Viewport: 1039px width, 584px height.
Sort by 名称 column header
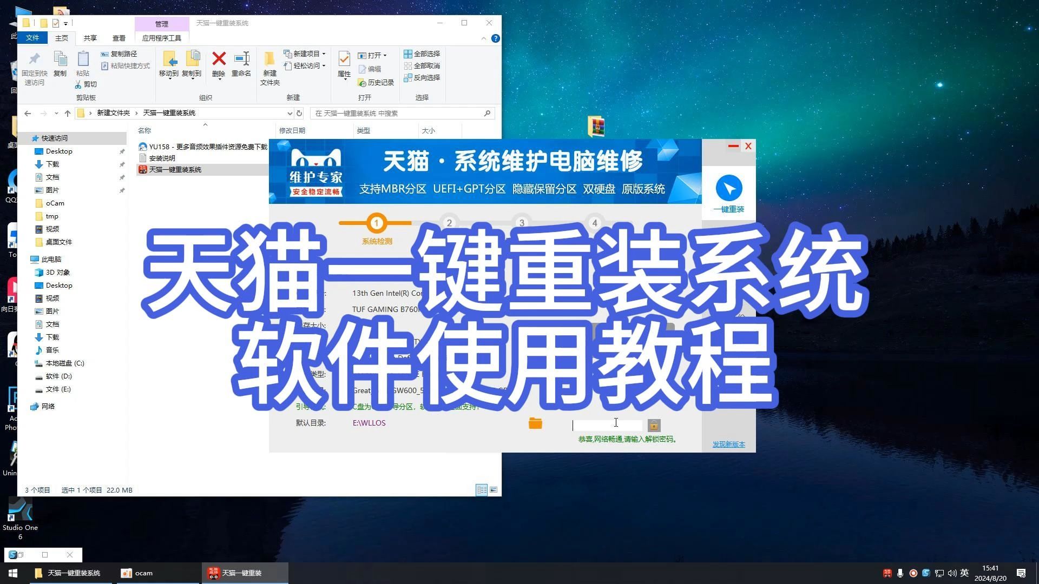point(144,130)
